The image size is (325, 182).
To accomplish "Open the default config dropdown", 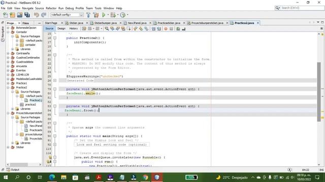I will (x=67, y=15).
